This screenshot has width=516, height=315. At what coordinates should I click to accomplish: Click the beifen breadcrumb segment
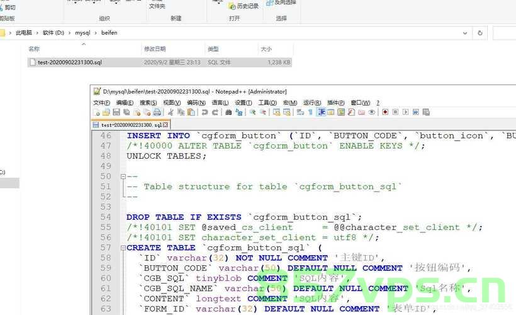(x=109, y=33)
